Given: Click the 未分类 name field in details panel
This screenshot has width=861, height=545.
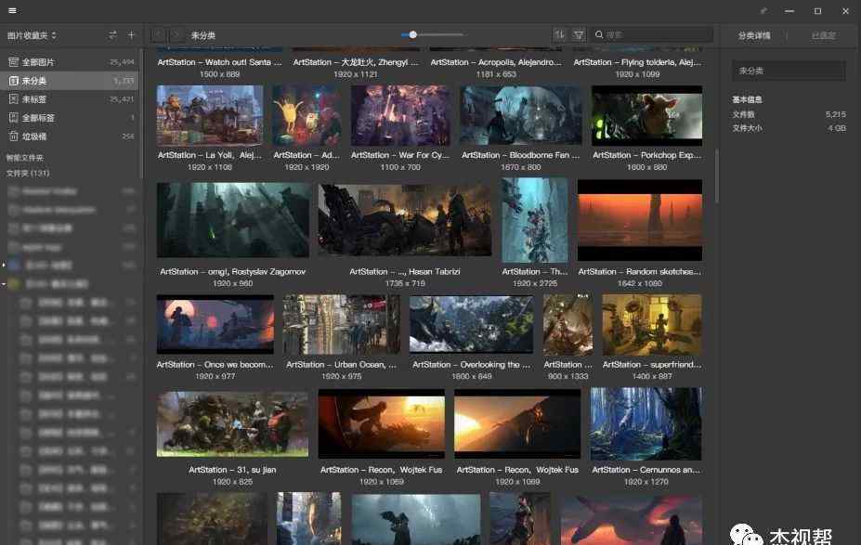Looking at the screenshot, I should tap(789, 71).
